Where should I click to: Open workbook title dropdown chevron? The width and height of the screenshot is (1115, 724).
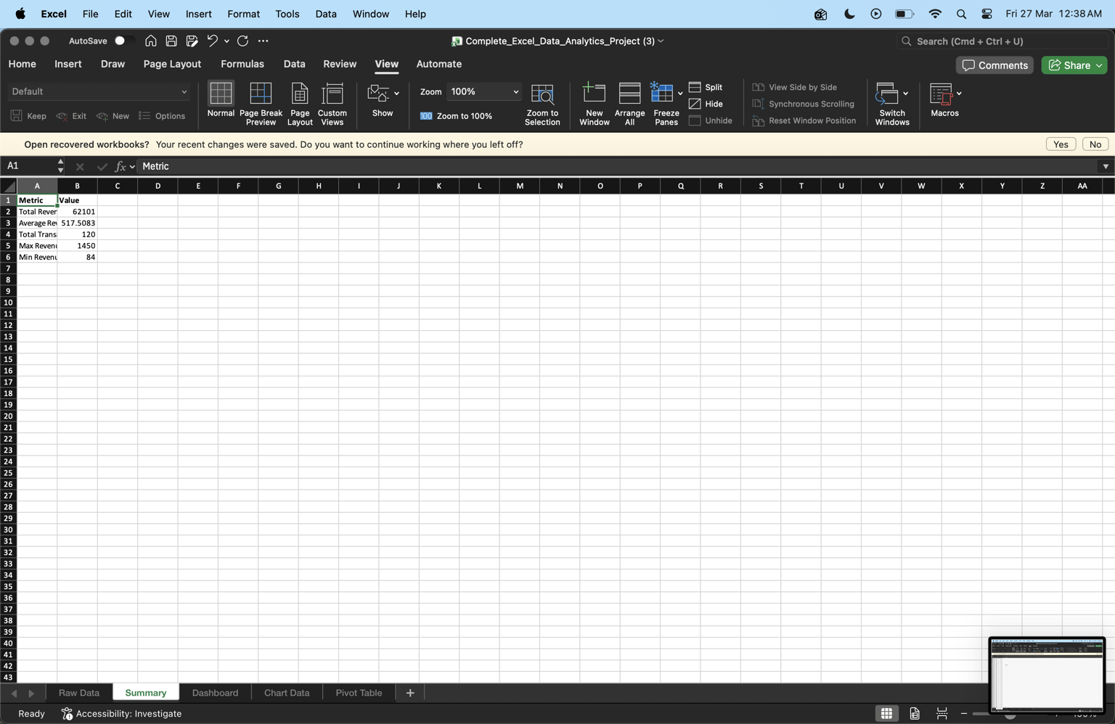pos(661,41)
